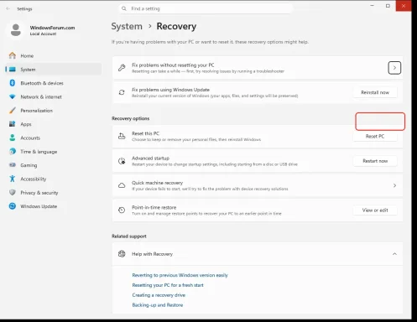Open Personalization settings
Viewport: 417px width, 322px height.
[x=54, y=111]
